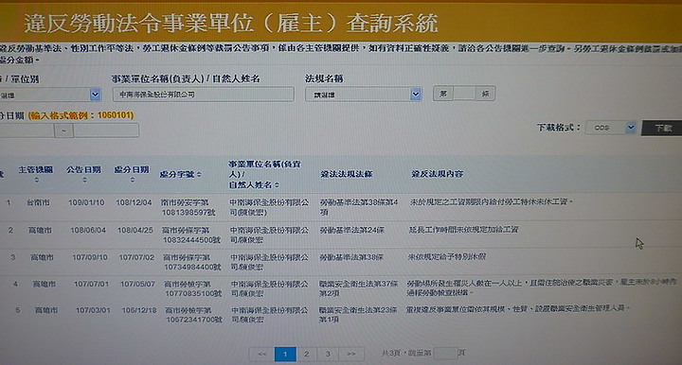The height and width of the screenshot is (365, 682).
Task: Select page 1 in pagination
Action: (x=285, y=354)
